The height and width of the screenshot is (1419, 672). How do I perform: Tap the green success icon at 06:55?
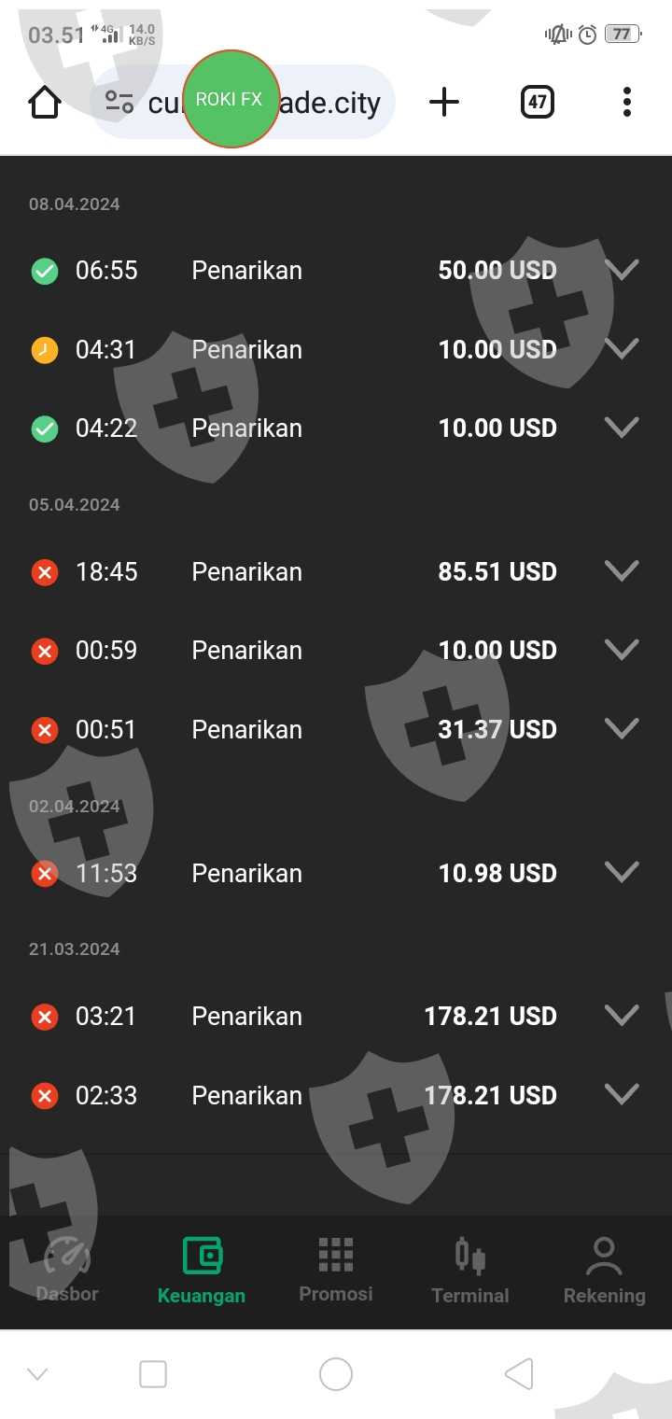click(45, 271)
